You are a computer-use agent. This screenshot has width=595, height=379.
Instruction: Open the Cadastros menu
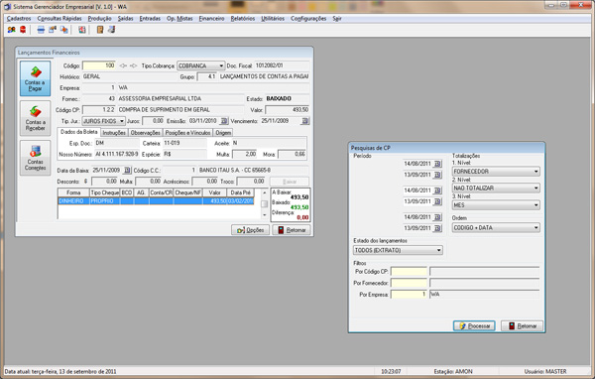[19, 18]
